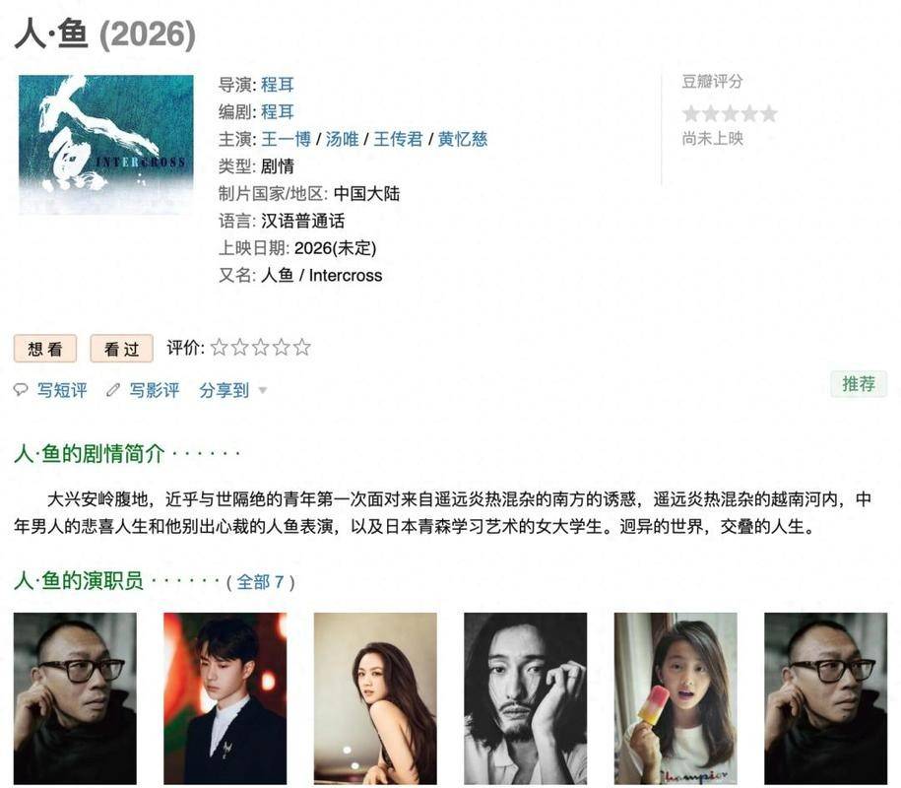Mark movie as 想看
The width and height of the screenshot is (901, 788).
pos(45,349)
